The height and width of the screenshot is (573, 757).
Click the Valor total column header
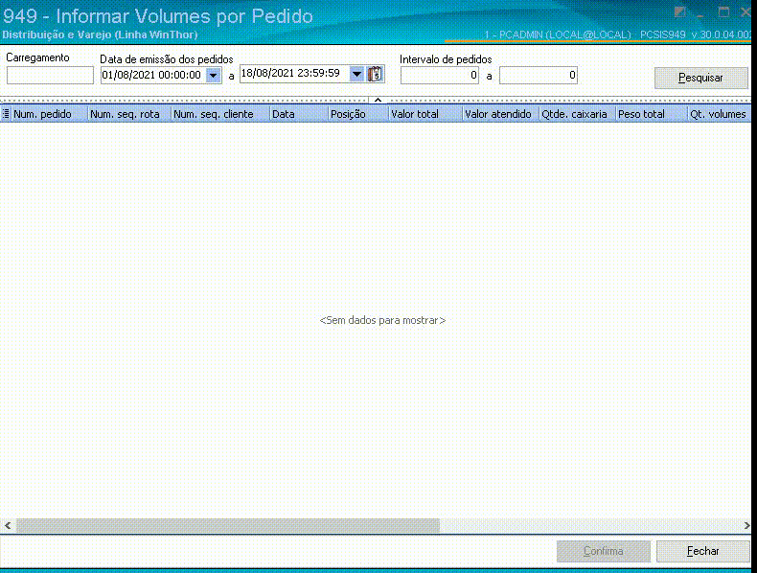coord(425,114)
